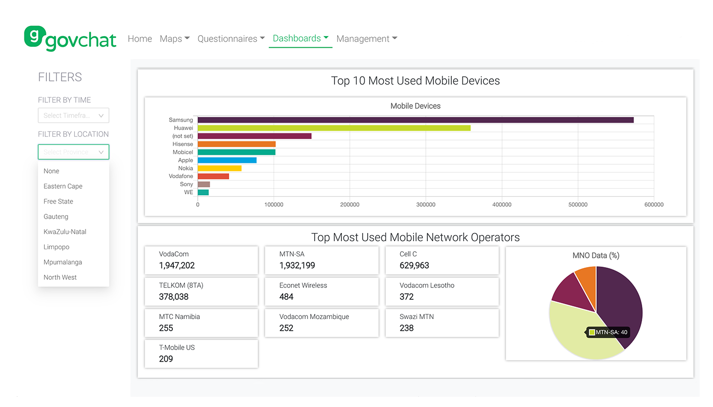Open the Select Timeframe dropdown
Screen dimensions: 713x407
[73, 115]
